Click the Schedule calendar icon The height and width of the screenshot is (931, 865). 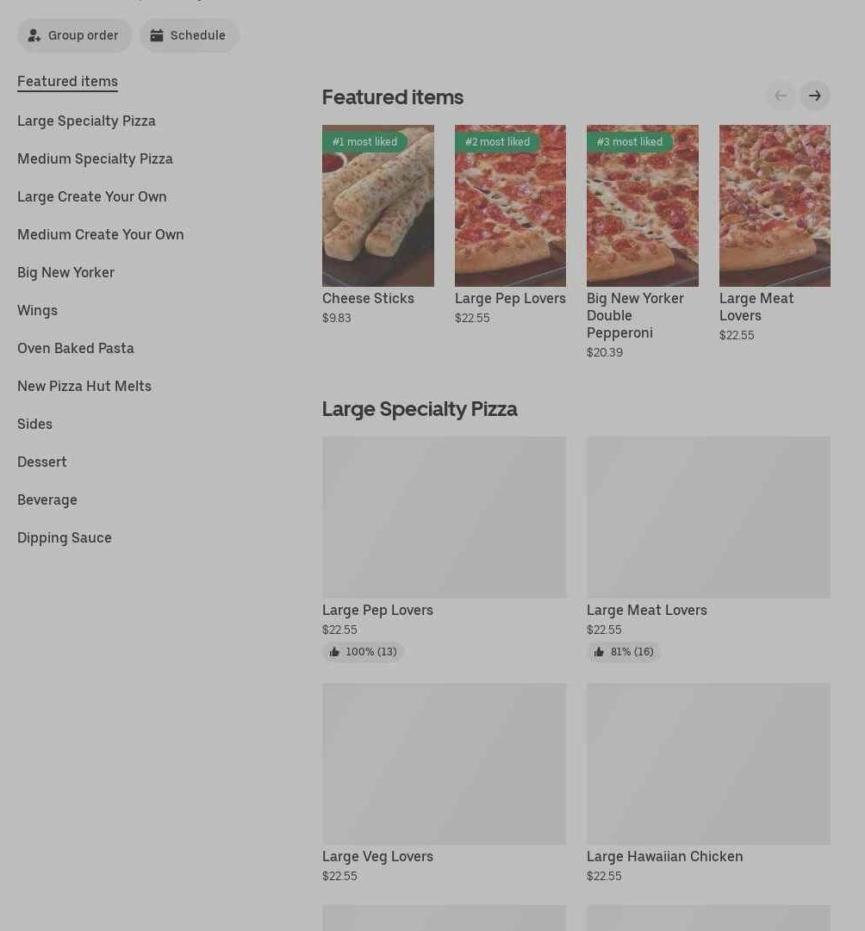(x=157, y=35)
